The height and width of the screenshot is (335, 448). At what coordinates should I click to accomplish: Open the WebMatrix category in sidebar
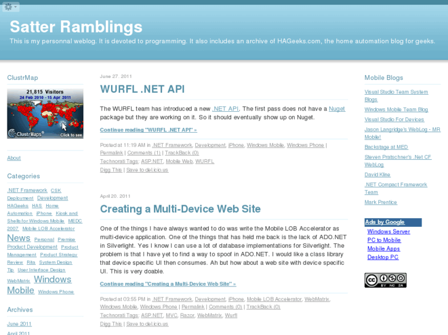(x=18, y=281)
